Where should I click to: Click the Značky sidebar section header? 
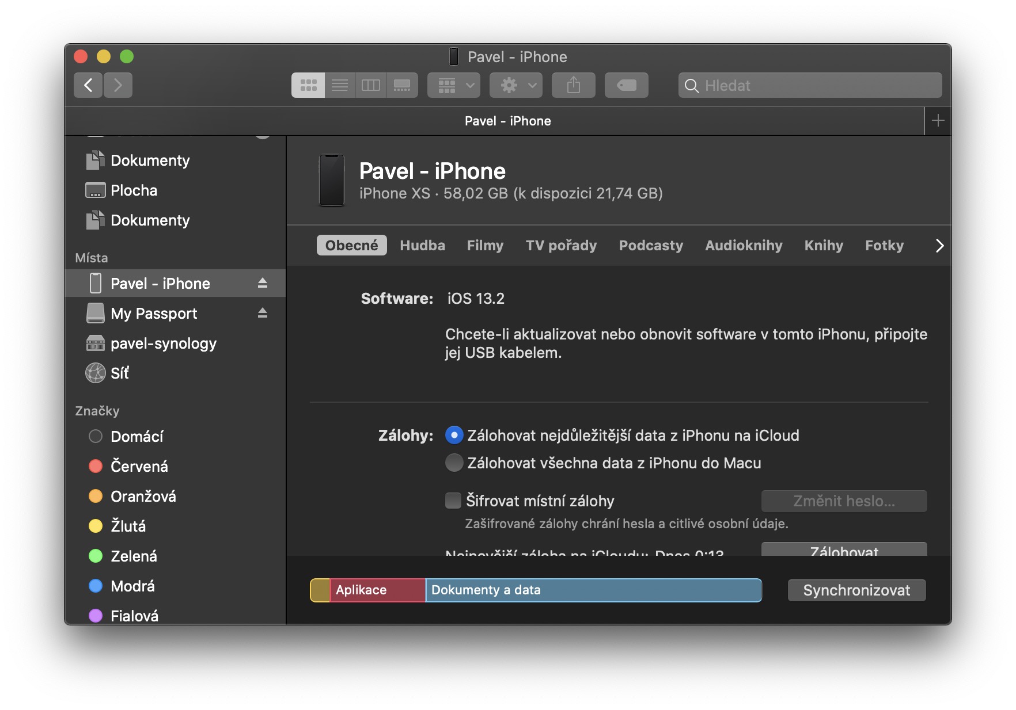[97, 411]
